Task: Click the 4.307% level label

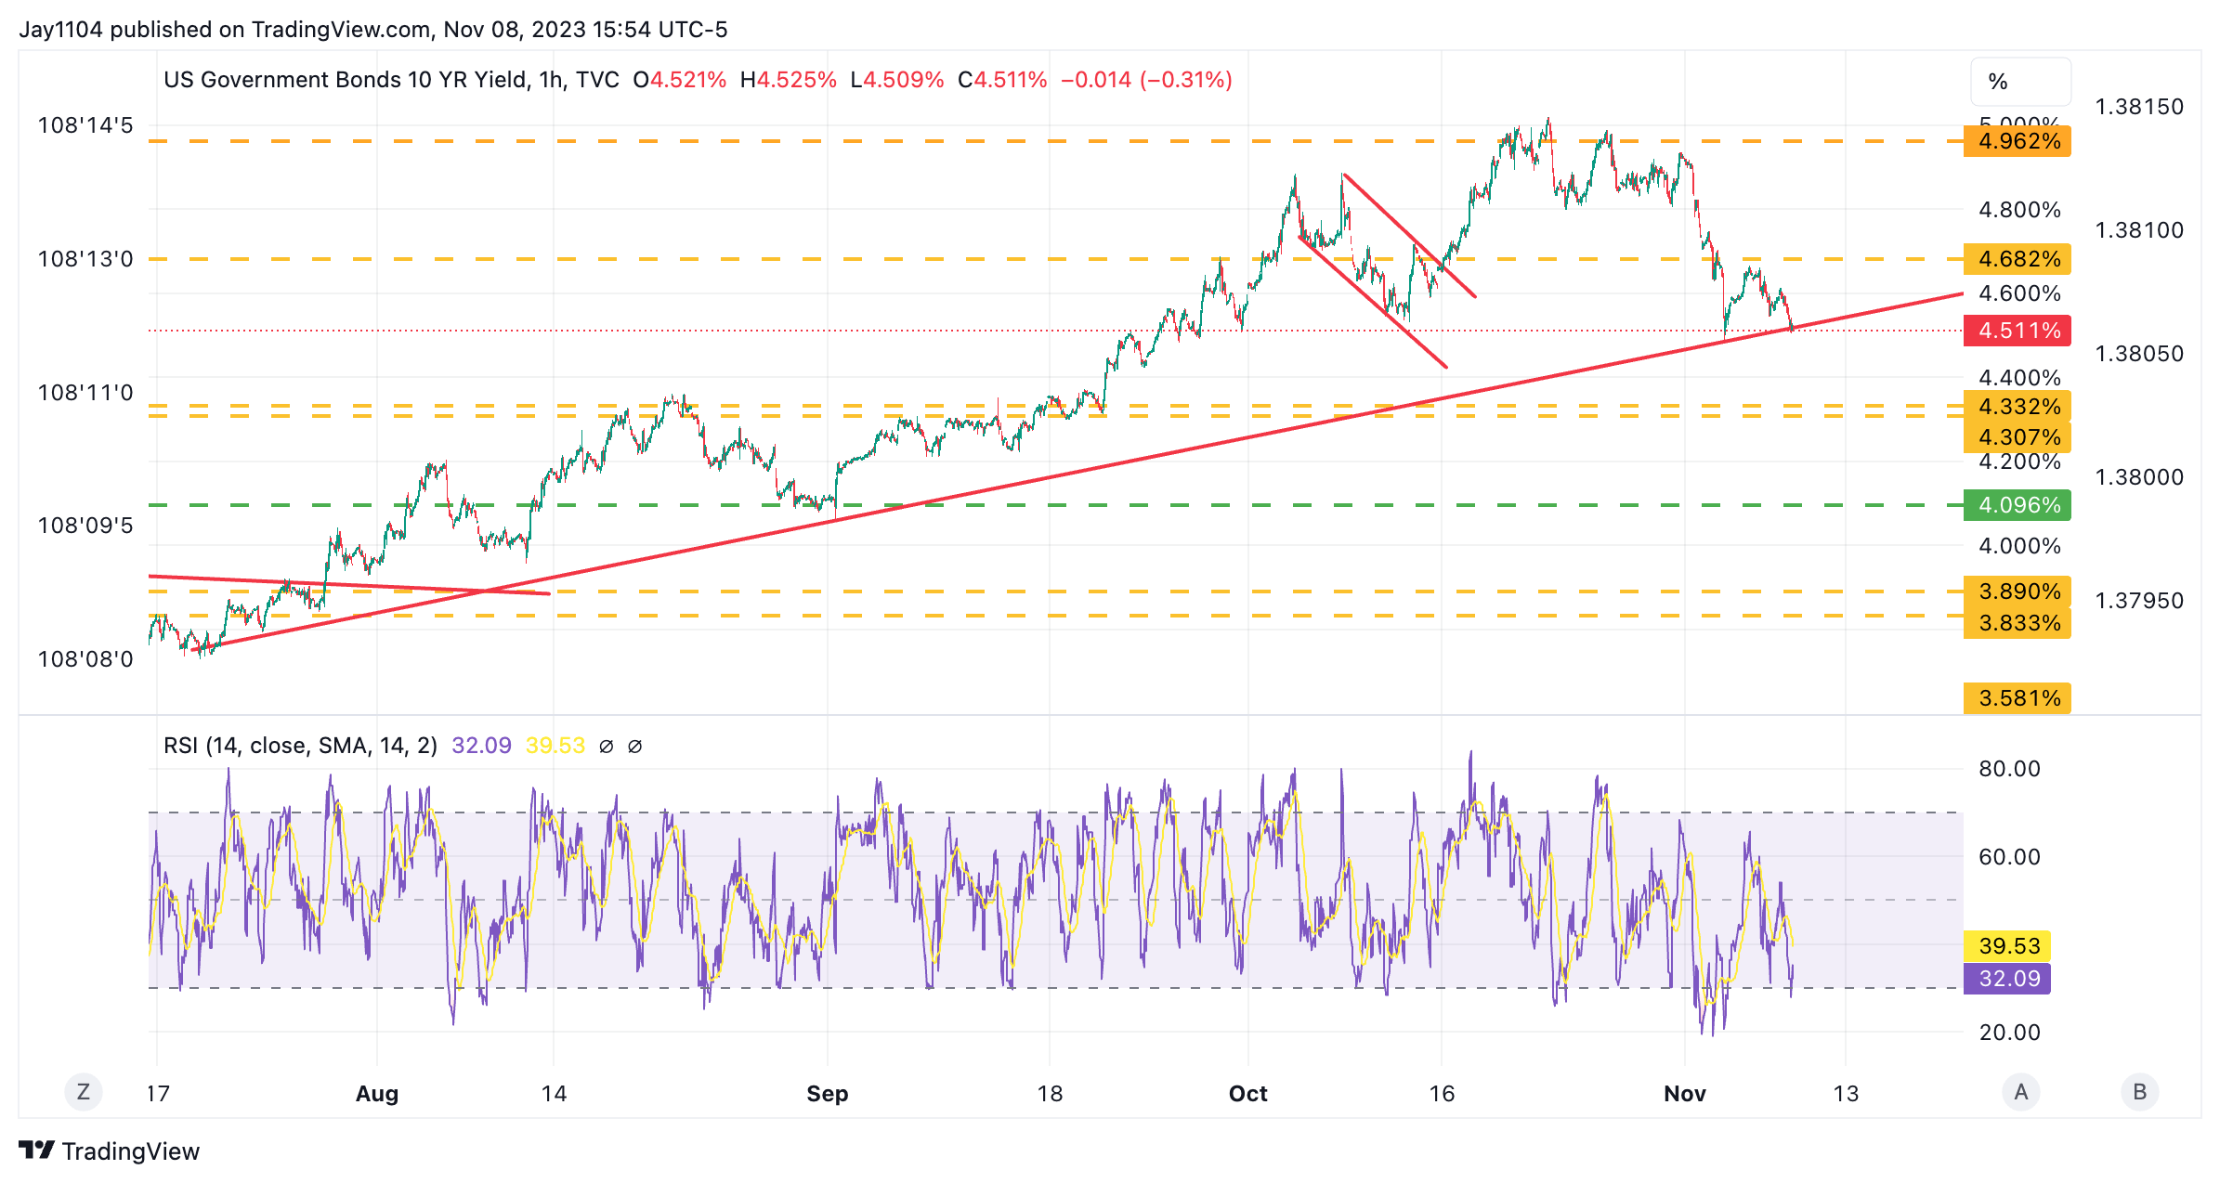Action: coord(2018,436)
